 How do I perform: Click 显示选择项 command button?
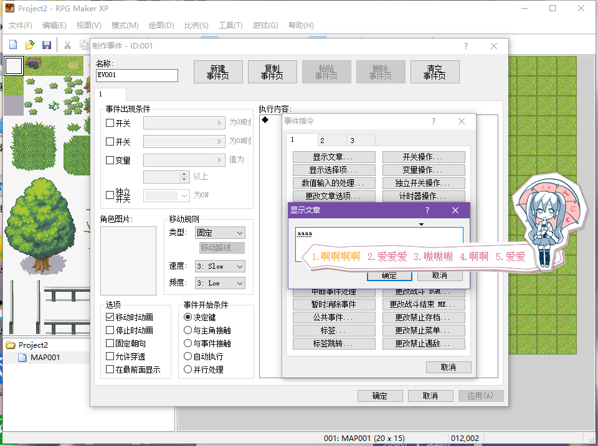[334, 170]
